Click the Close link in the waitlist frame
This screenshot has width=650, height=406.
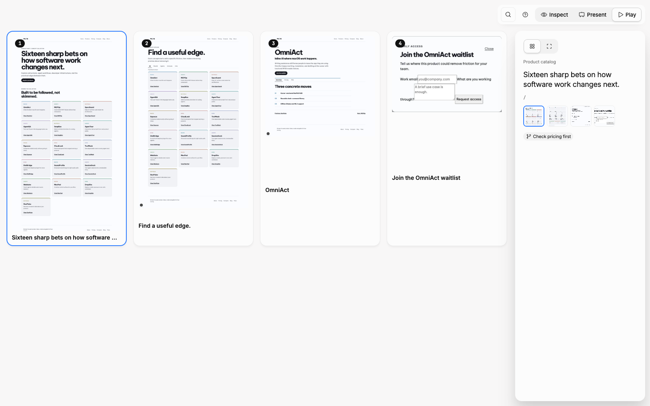click(x=489, y=49)
